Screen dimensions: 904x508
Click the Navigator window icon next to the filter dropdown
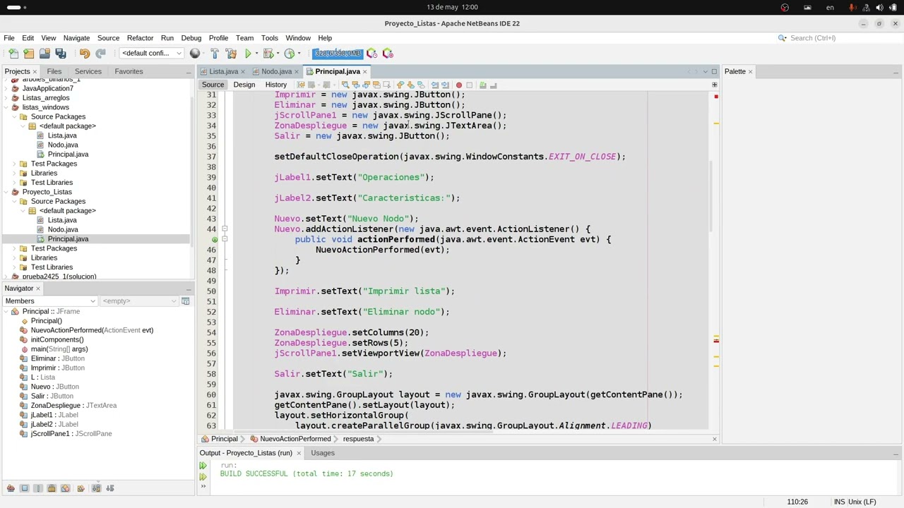(x=185, y=301)
